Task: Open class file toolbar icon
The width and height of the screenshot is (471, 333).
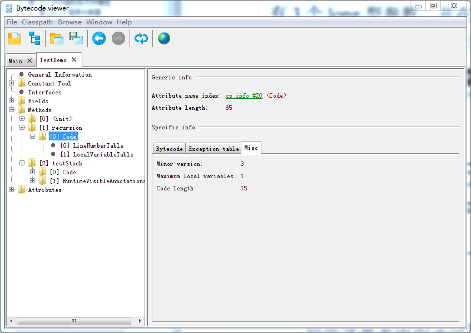Action: point(14,38)
